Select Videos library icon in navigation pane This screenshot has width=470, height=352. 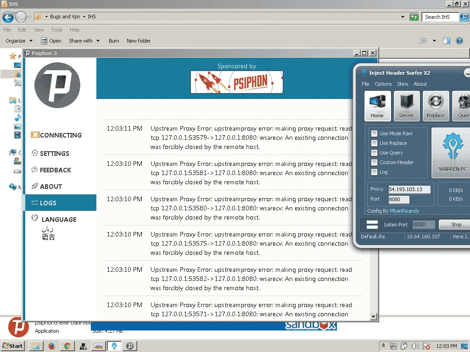click(17, 135)
